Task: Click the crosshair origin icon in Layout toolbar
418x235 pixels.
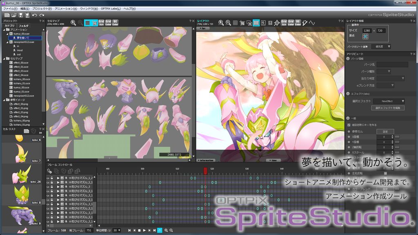Action: 276,23
